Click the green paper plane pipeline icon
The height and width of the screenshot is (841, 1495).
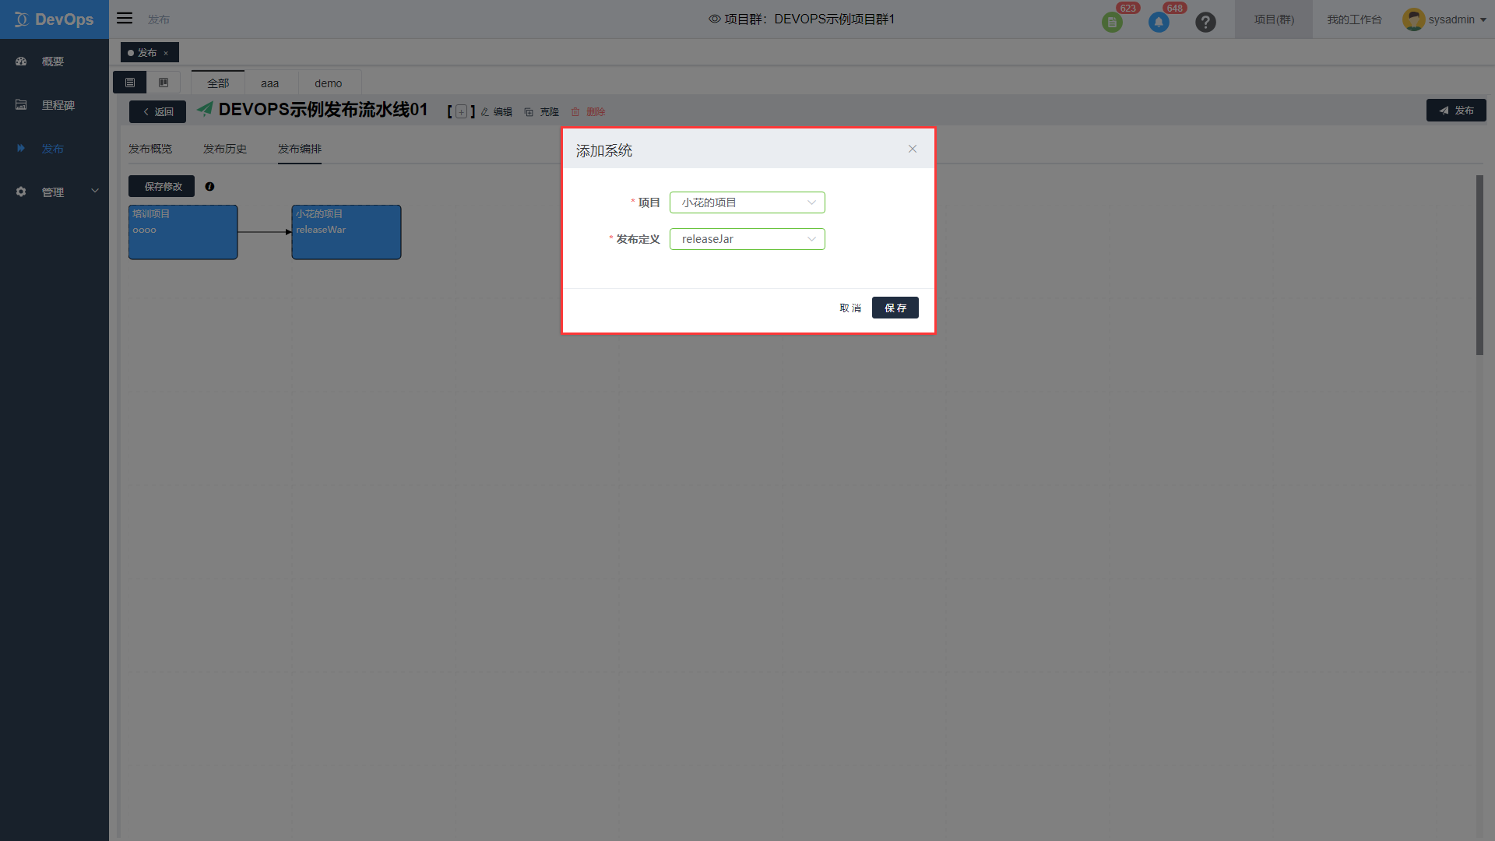tap(205, 109)
